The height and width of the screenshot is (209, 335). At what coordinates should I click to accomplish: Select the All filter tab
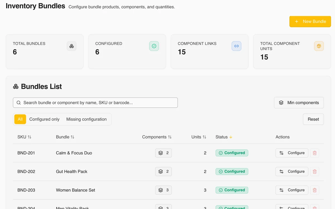(20, 119)
